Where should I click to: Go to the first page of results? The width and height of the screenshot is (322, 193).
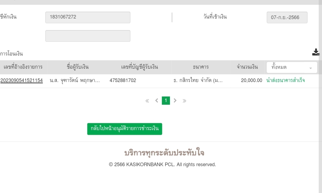147,101
